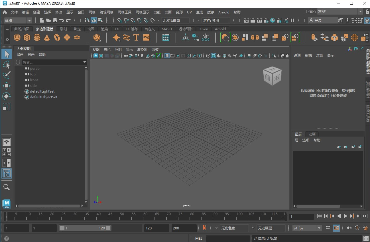Click the SVG import shelf icon
This screenshot has width=370, height=242.
146,37
